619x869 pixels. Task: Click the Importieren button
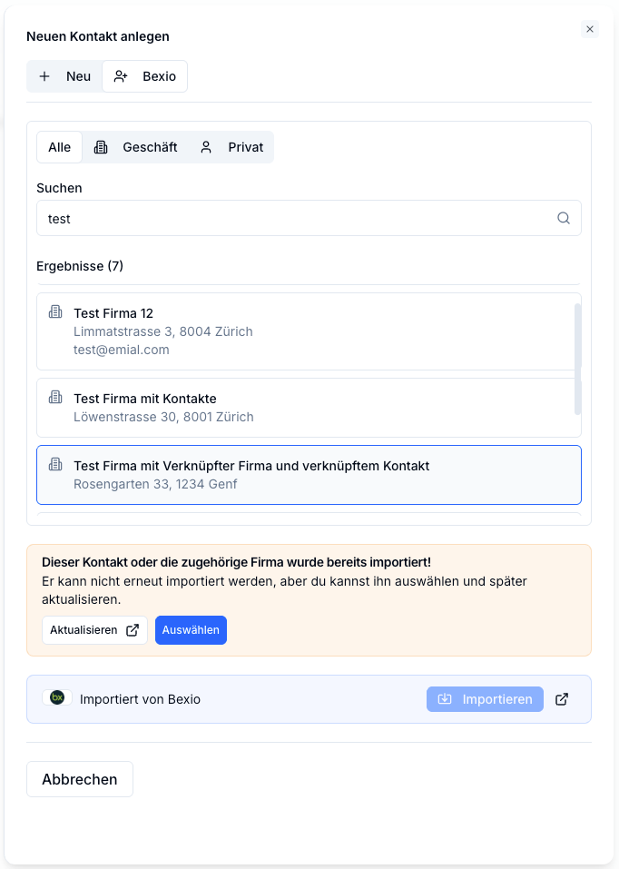point(485,699)
